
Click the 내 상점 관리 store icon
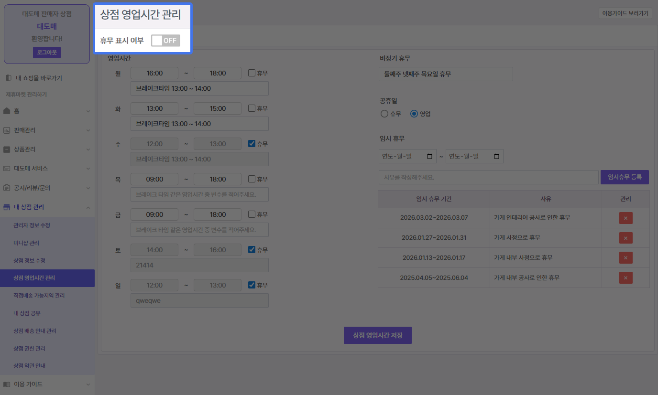click(7, 207)
